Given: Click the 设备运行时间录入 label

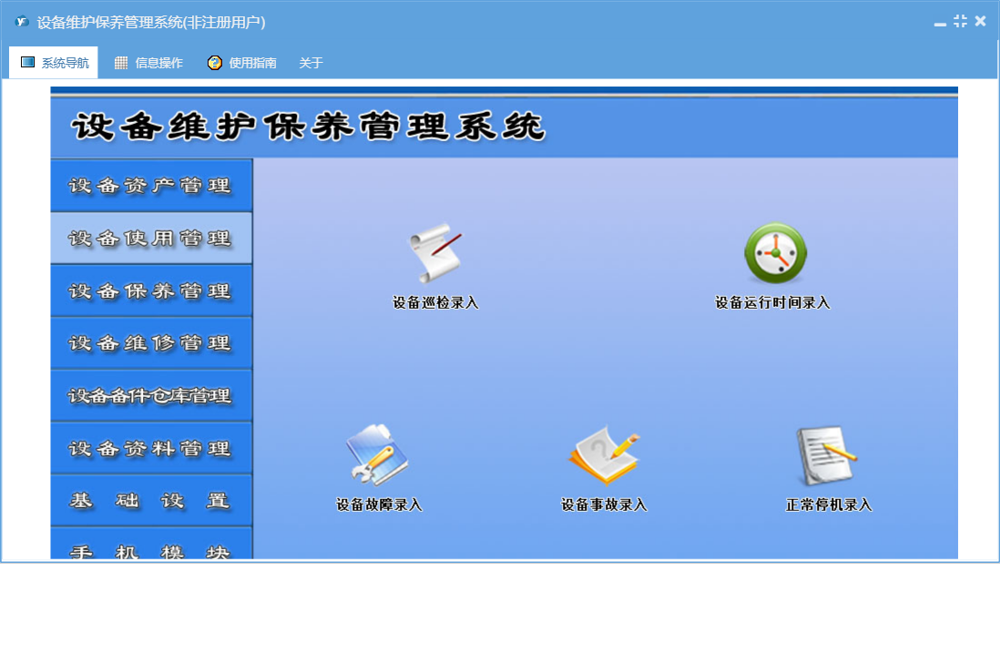Looking at the screenshot, I should tap(772, 302).
